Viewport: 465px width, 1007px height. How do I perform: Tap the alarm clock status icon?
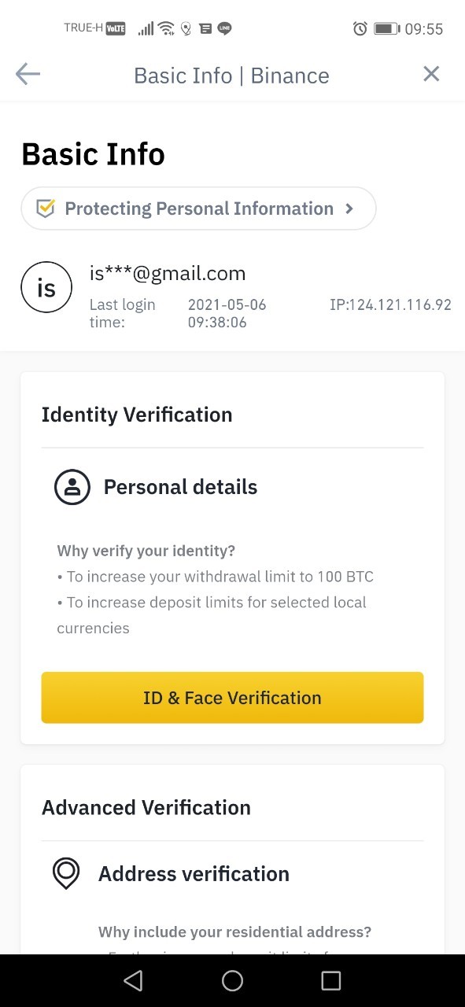(360, 29)
